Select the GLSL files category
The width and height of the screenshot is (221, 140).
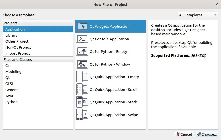(x=38, y=84)
